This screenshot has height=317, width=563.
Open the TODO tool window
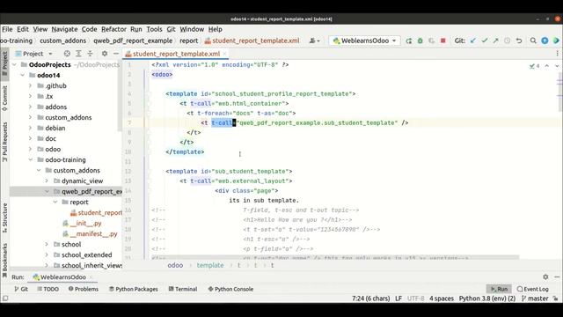(48, 289)
